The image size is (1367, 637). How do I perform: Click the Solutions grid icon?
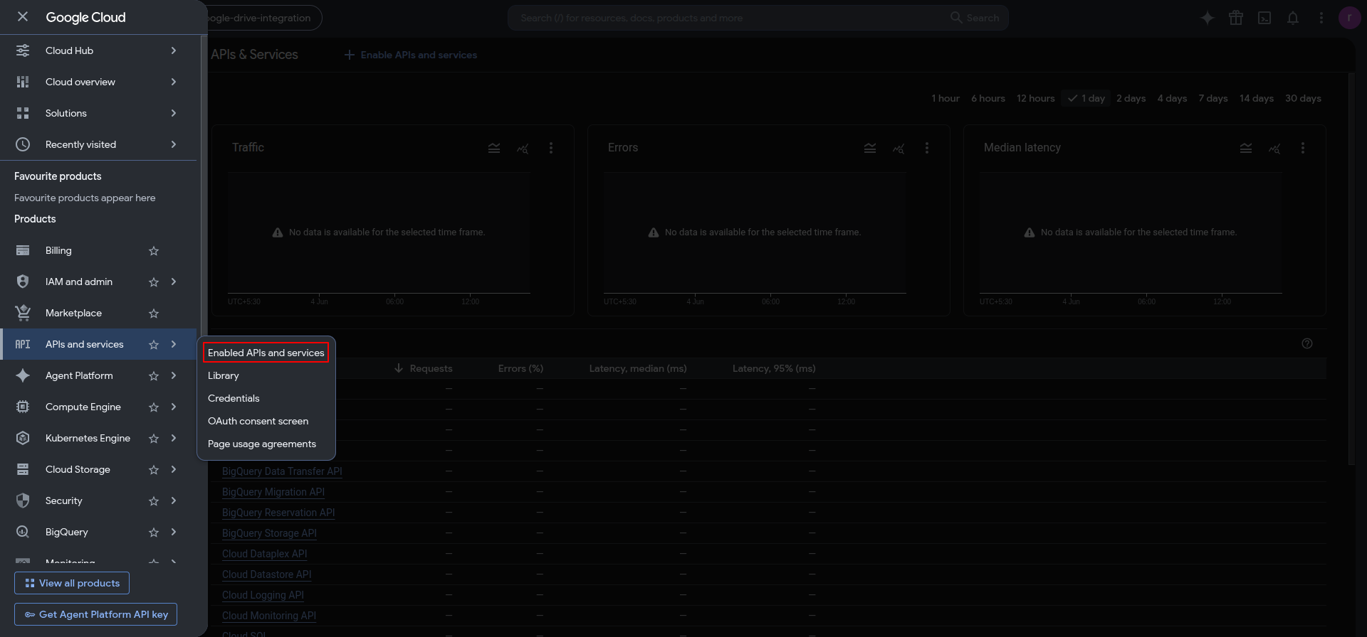[x=23, y=113]
